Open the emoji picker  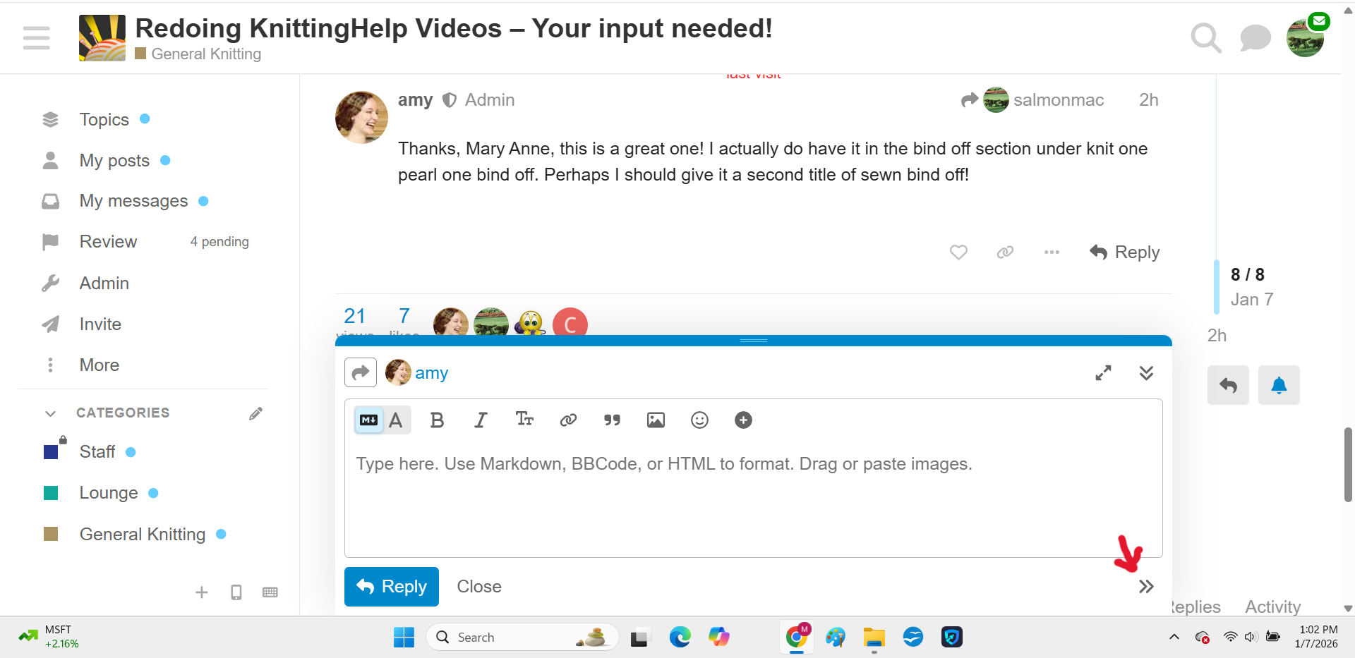point(699,420)
